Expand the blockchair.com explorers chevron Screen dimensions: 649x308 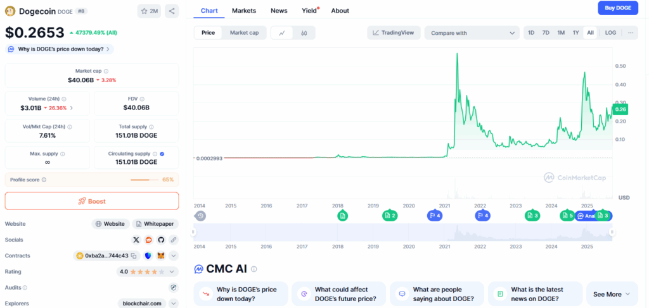coord(174,304)
